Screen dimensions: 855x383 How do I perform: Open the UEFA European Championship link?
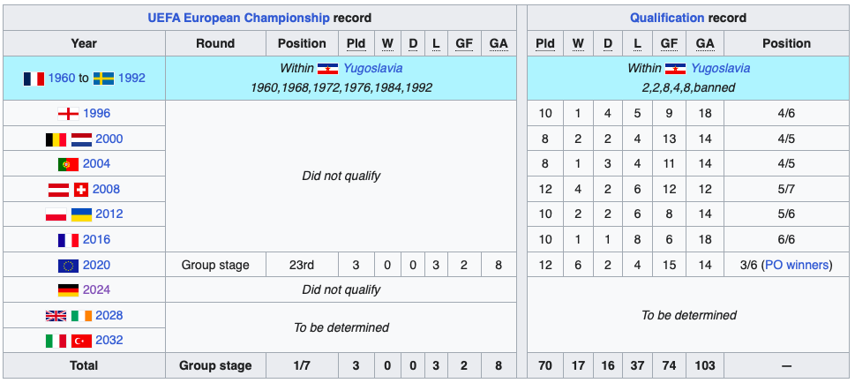point(238,18)
